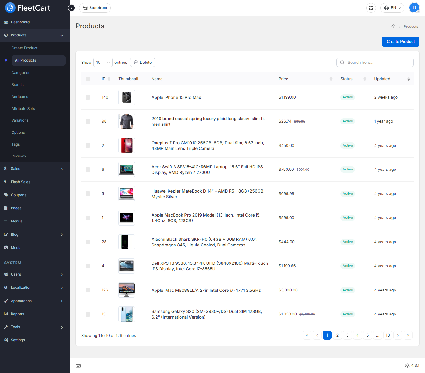Screen dimensions: 425x373
Task: Toggle fullscreen mode icon
Action: 371,8
